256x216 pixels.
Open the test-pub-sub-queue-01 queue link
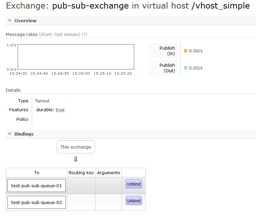click(x=37, y=186)
